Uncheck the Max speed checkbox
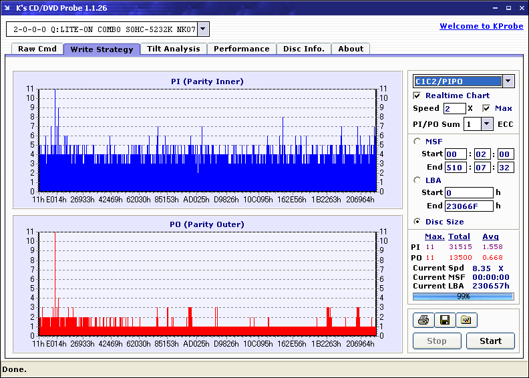 coord(486,108)
